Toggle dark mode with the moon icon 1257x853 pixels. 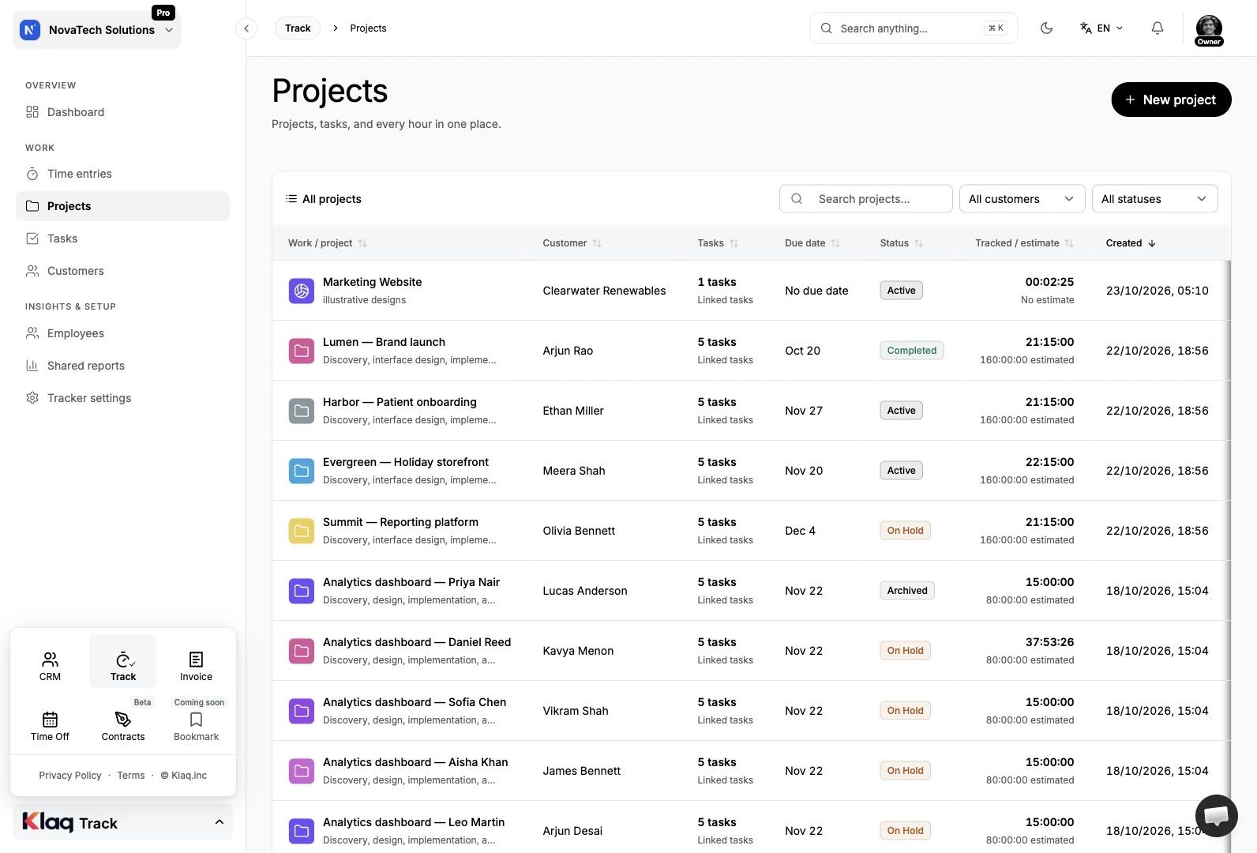(x=1046, y=28)
